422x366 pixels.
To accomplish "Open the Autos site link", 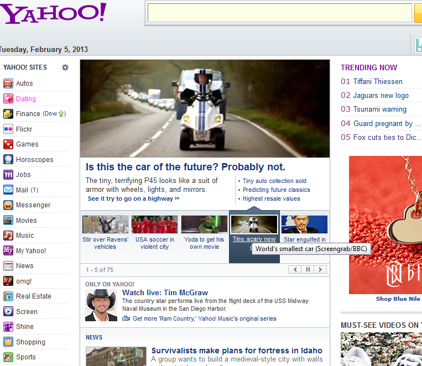I will (x=24, y=83).
